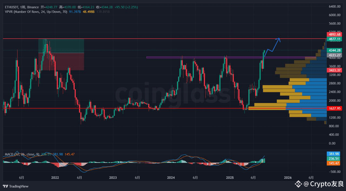The width and height of the screenshot is (346, 191).
Task: Click the 2024 time axis label
Action: pos(171,178)
